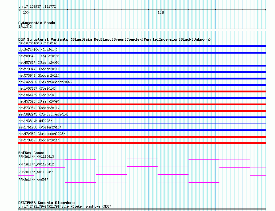Screen dimensions: 275x211
Task: Click blue bar below nsv573947 label
Action: (x=142, y=72)
